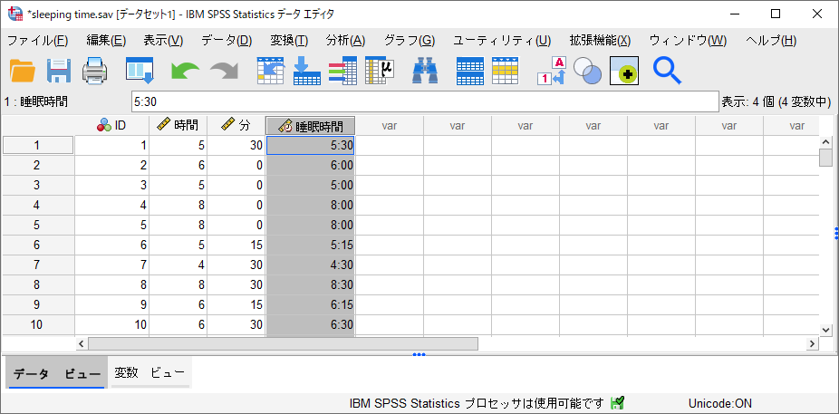The width and height of the screenshot is (839, 414).
Task: Open the ファイル menu
Action: click(37, 41)
